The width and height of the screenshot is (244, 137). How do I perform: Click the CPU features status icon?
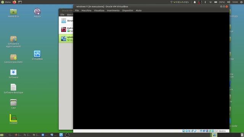coord(207,131)
